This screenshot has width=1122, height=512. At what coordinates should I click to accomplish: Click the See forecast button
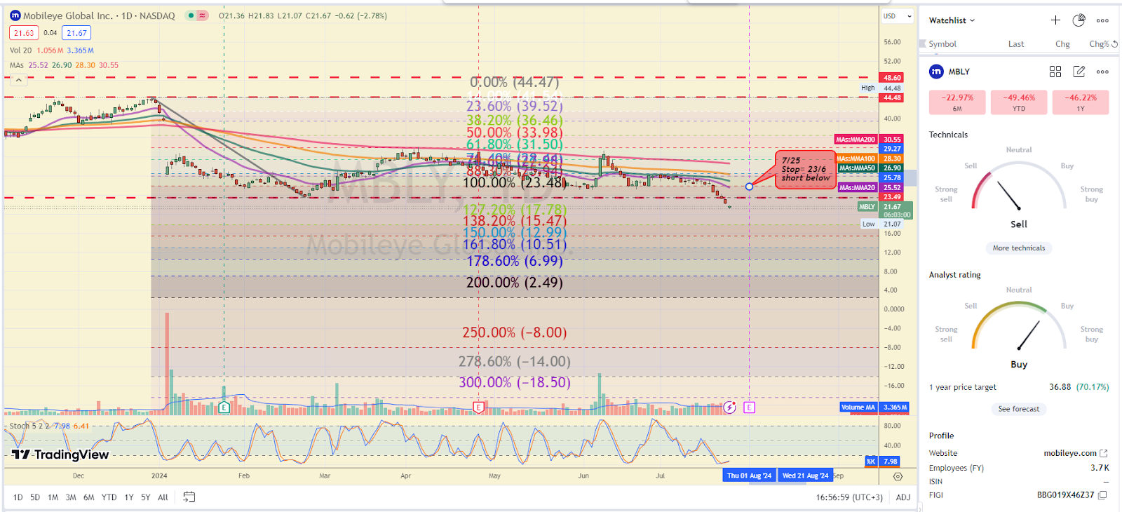click(x=1019, y=409)
